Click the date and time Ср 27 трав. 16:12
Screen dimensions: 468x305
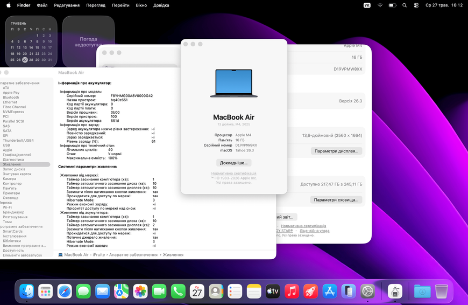pos(444,5)
